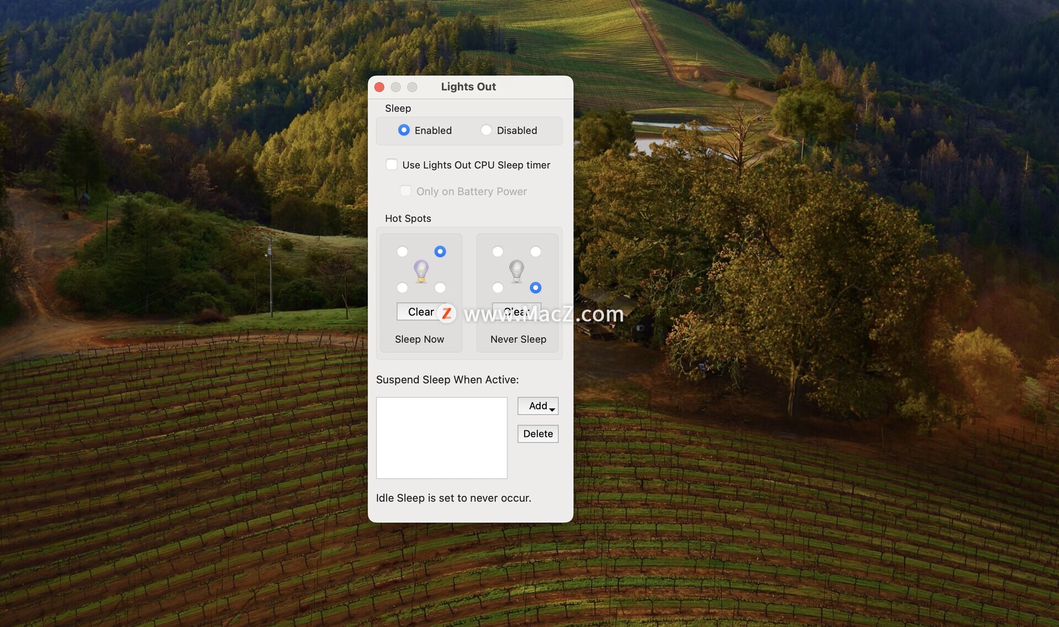Viewport: 1059px width, 627px height.
Task: Click the lit bulb icon above Sleep Now
Action: (421, 271)
